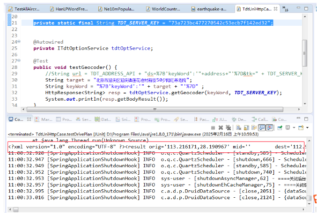Click System.out.println line 33

107,99
